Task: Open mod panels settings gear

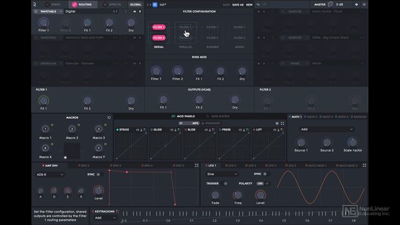Action: pos(277,124)
